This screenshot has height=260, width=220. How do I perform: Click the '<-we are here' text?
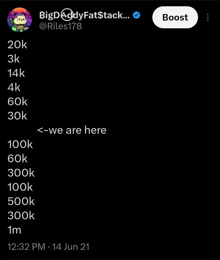click(72, 130)
